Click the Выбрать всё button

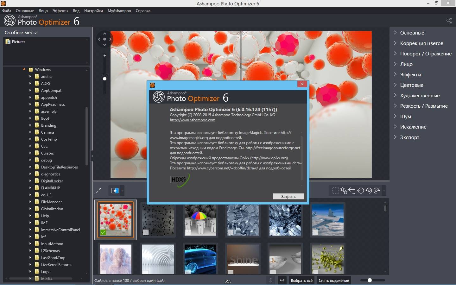click(x=301, y=280)
